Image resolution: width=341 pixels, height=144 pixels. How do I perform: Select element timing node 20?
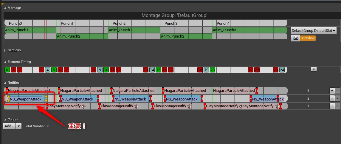click(213, 70)
